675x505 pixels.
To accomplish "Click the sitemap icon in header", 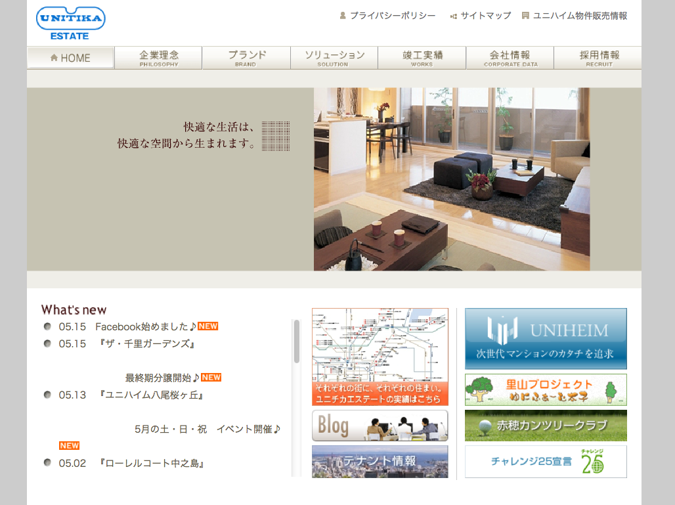I will [x=454, y=16].
